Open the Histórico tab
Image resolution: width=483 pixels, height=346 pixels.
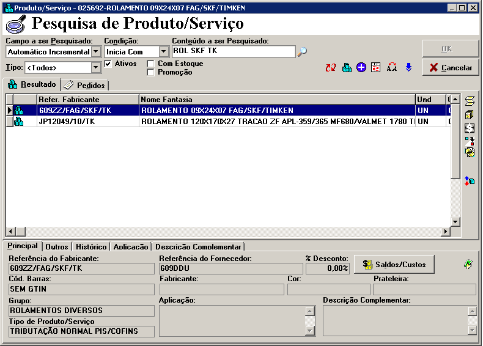click(90, 246)
